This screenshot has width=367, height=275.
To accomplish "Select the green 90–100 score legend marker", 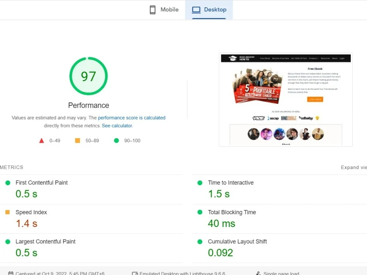I will click(x=116, y=140).
